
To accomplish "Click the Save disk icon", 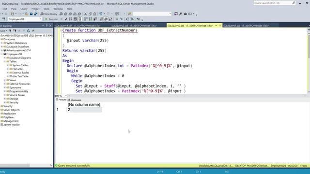I will (x=31, y=14).
